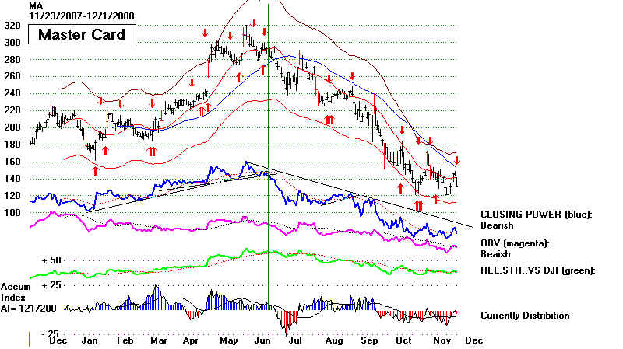
Task: Click the 100 price axis label
Action: click(x=13, y=212)
